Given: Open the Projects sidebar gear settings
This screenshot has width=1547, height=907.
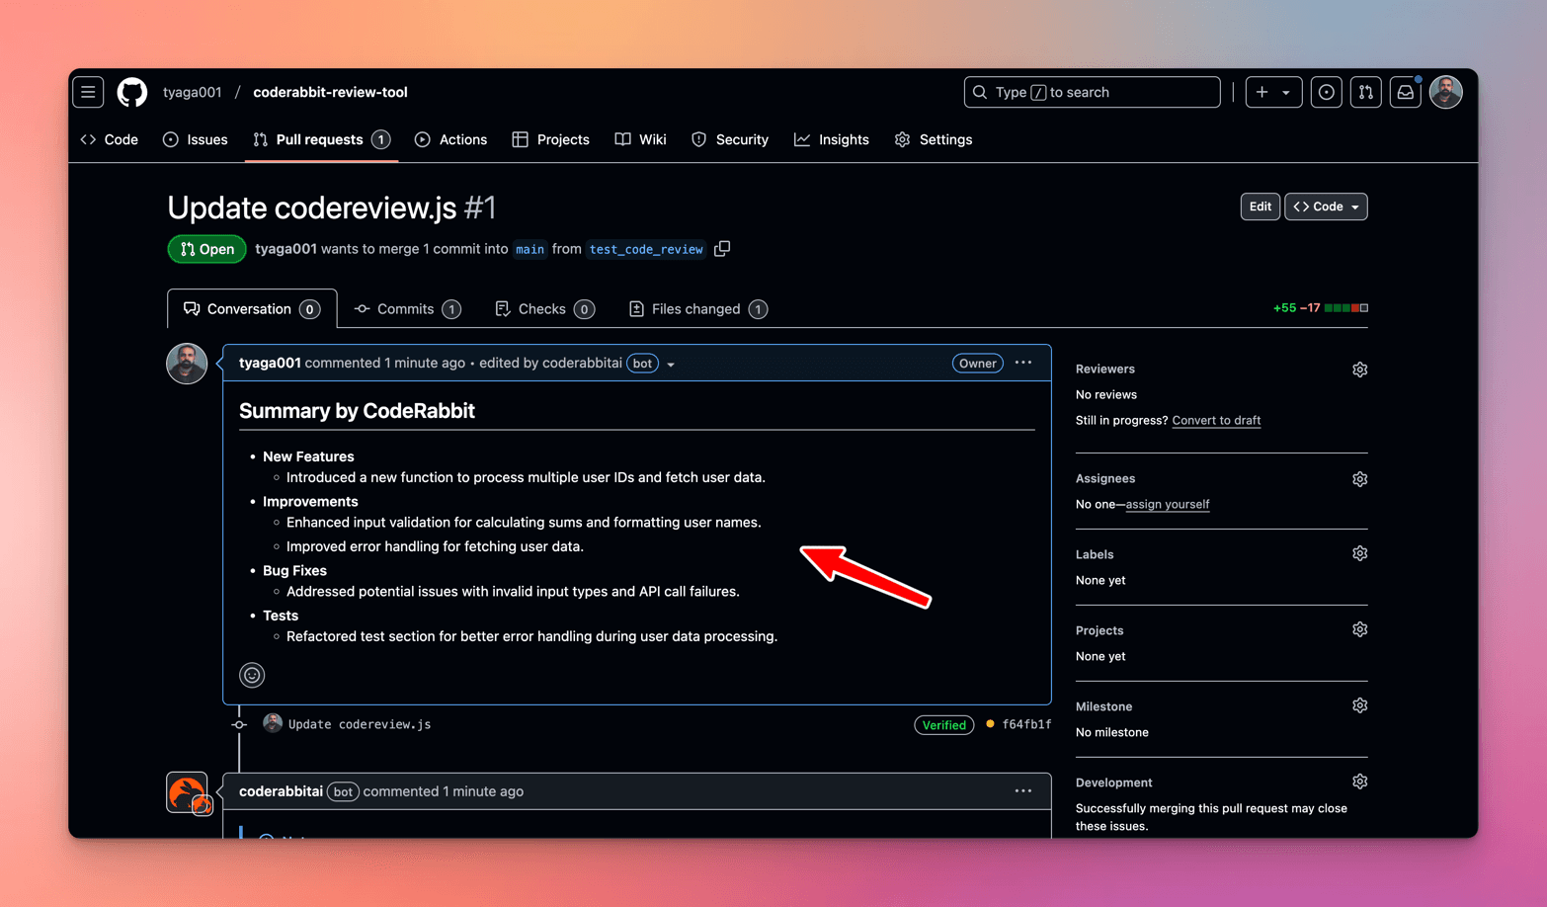Looking at the screenshot, I should (1360, 629).
